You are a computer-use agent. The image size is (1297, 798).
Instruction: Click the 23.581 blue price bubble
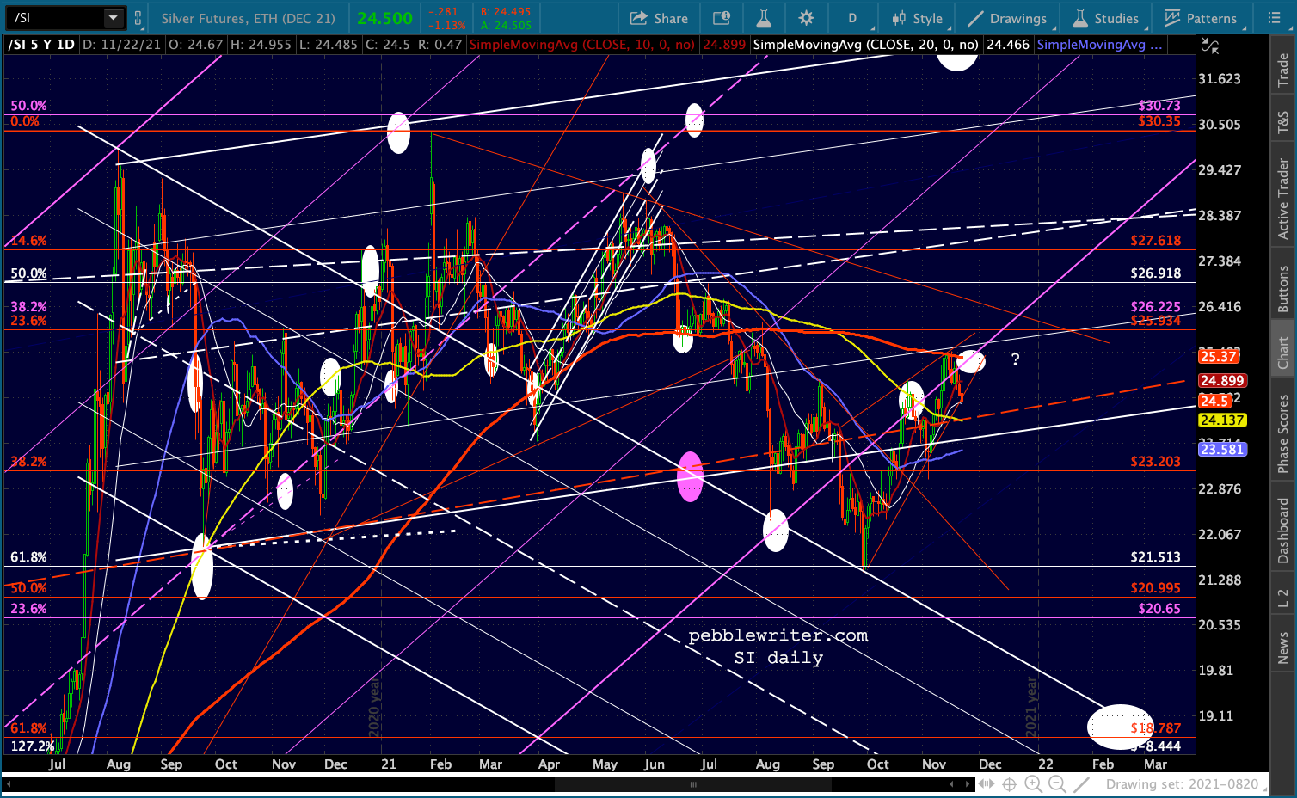1222,449
